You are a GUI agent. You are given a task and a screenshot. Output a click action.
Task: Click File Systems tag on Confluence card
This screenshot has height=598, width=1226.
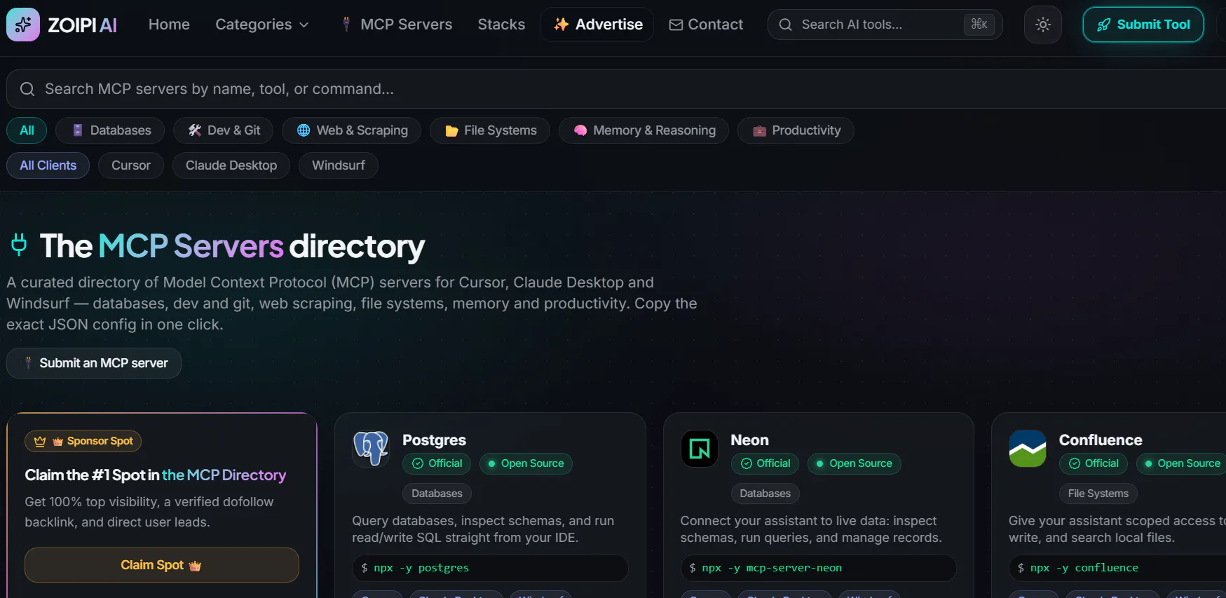point(1098,494)
